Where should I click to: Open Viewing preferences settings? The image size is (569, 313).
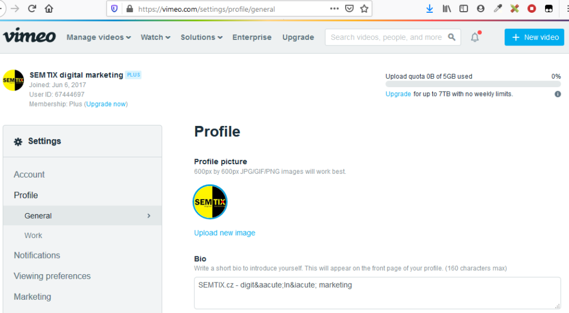click(x=52, y=276)
